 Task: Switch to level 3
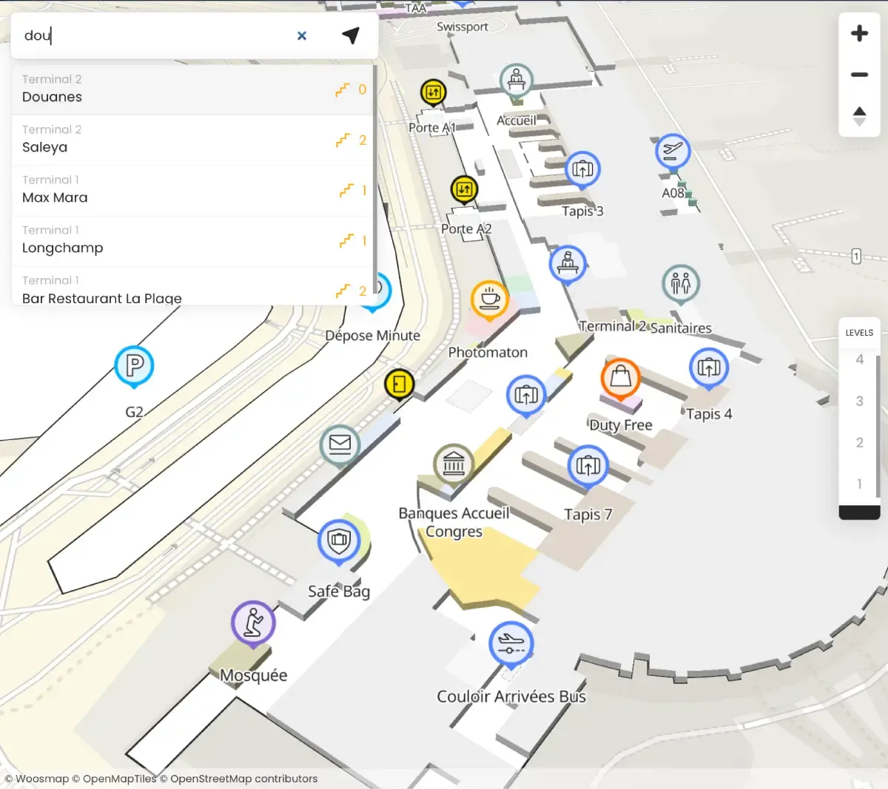pyautogui.click(x=859, y=401)
